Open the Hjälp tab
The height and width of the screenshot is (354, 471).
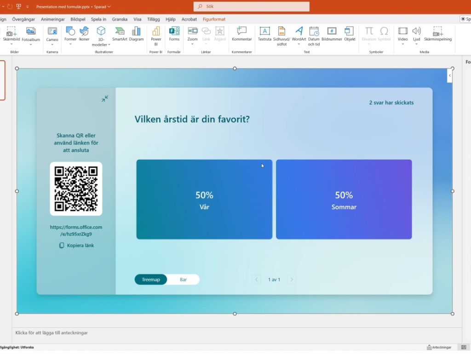pos(170,19)
